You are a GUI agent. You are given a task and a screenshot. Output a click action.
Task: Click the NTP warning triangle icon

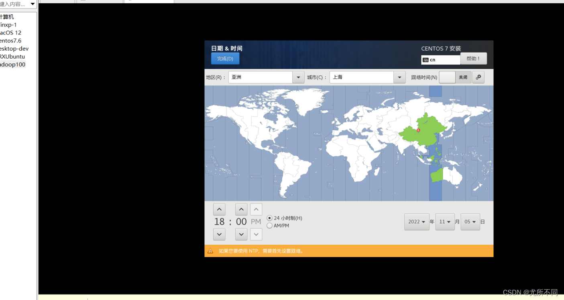click(x=210, y=251)
